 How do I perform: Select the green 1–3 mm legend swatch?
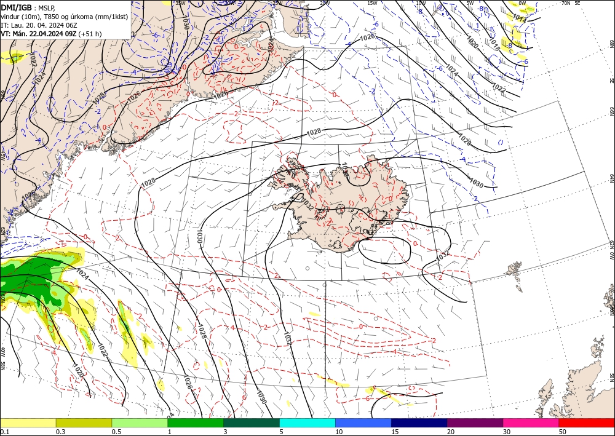(x=196, y=422)
